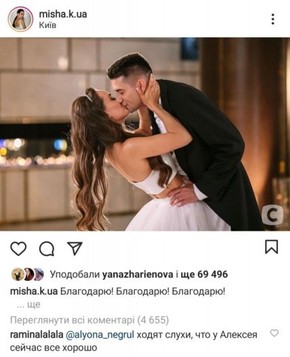
Task: Open the three-dot post options menu
Action: tap(273, 19)
